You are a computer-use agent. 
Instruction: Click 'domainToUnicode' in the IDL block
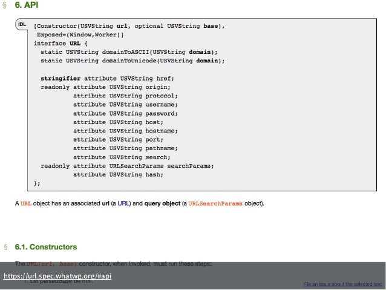pos(129,61)
